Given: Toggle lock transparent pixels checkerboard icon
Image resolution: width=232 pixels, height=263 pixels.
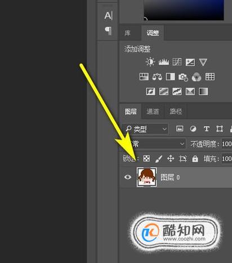Looking at the screenshot, I should click(146, 159).
